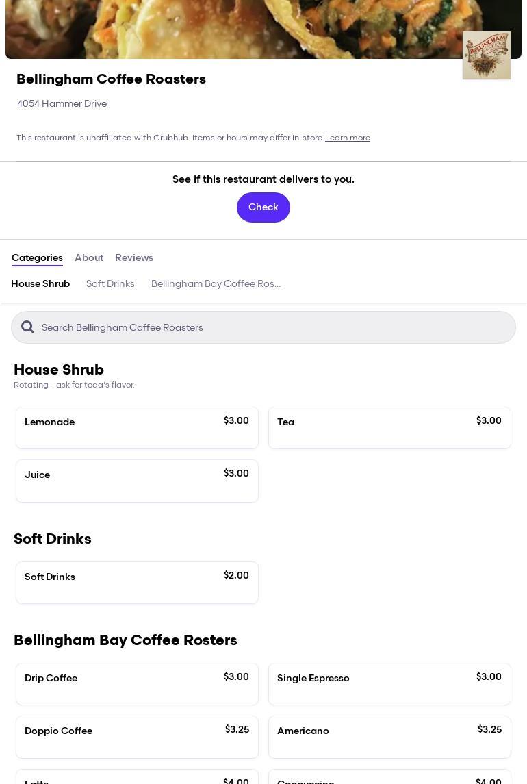
Task: Jump to Bellingham Bay Coffee Rosters category
Action: click(x=216, y=283)
